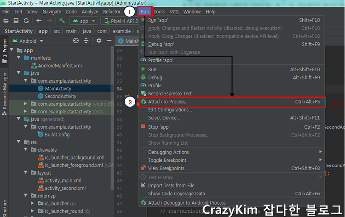Open Project panel settings gear
This screenshot has width=345, height=217.
(x=99, y=40)
